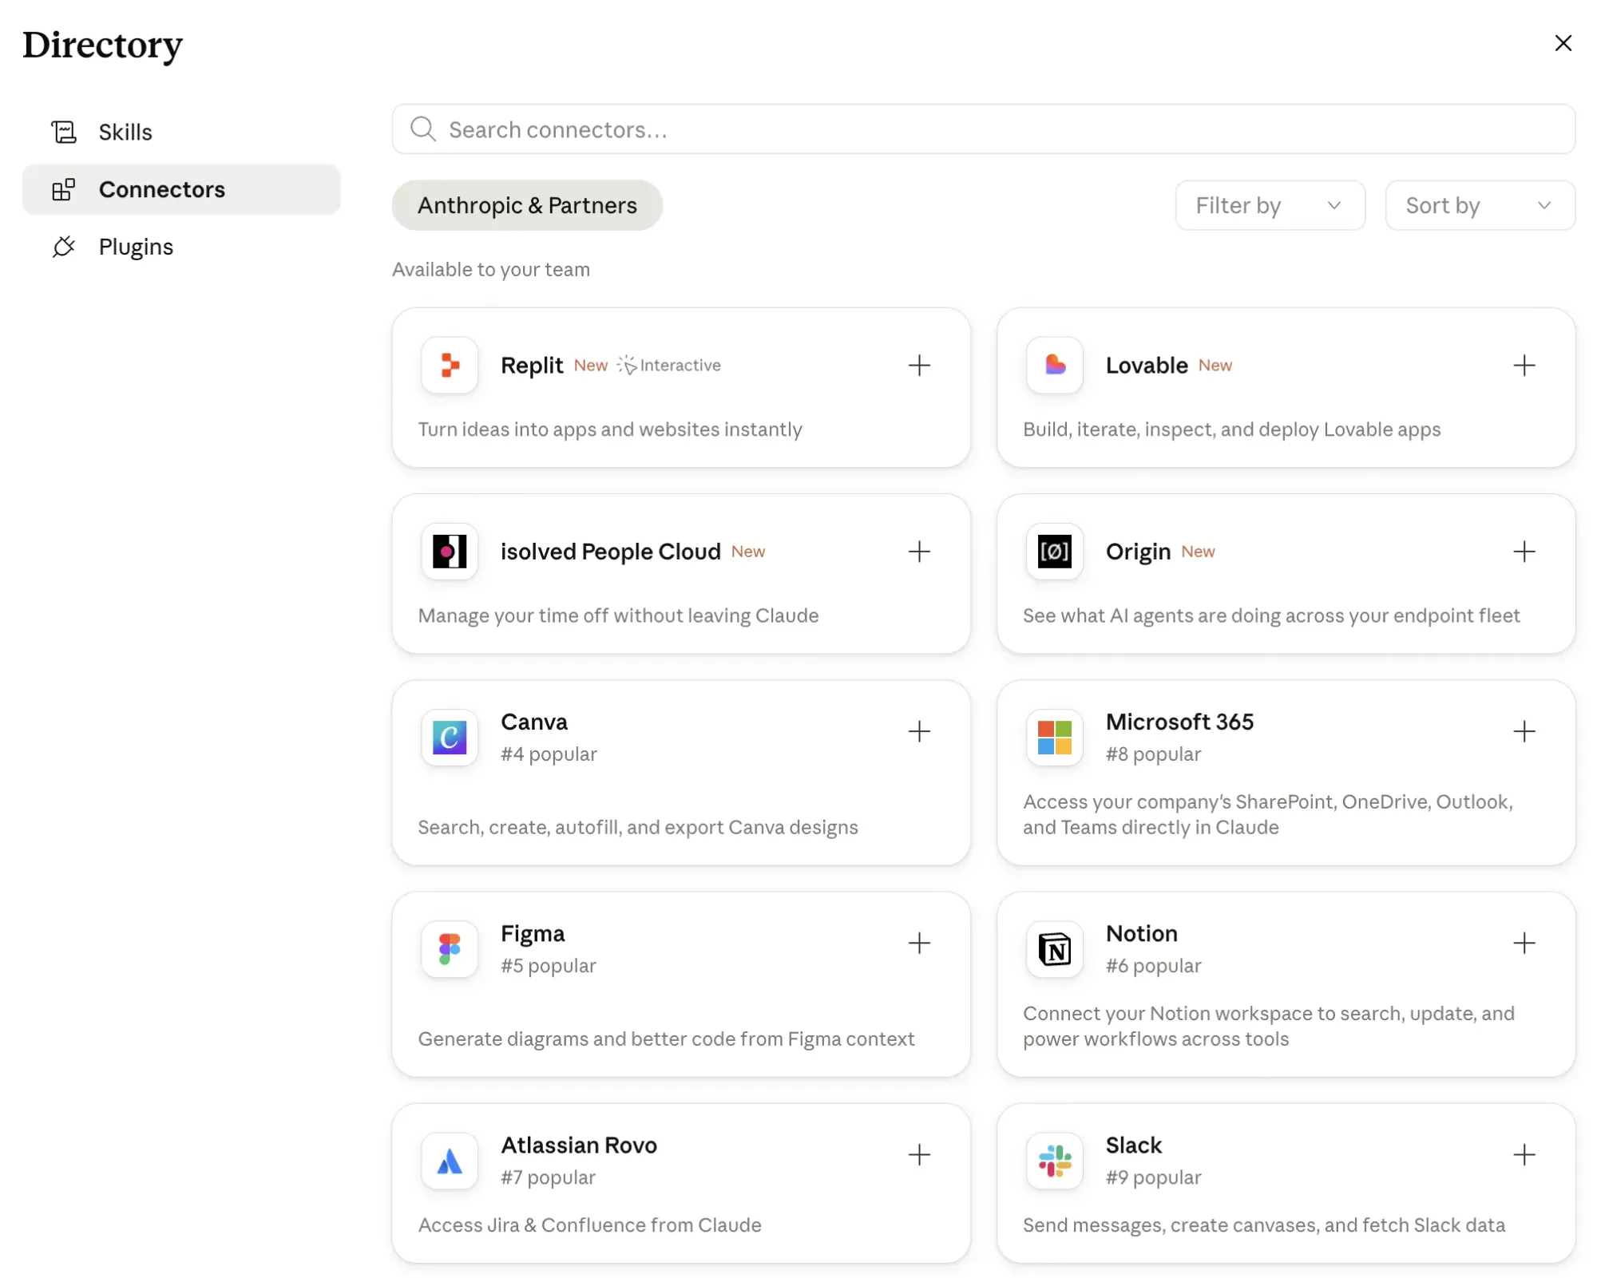Go to the Plugins section
Viewport: 1597px width, 1278px height.
181,247
